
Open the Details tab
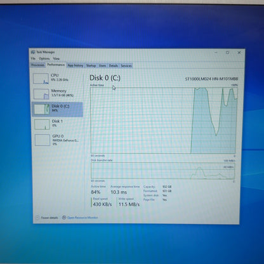pyautogui.click(x=114, y=66)
